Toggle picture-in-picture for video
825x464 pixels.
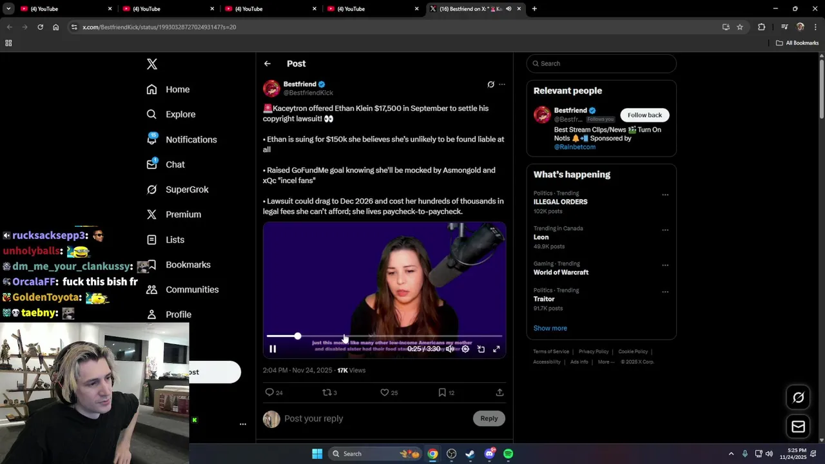481,349
